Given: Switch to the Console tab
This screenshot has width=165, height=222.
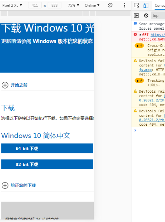Looking at the screenshot, I should (x=160, y=5).
